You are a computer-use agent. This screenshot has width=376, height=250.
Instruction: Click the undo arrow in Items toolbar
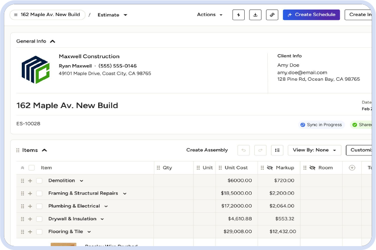pyautogui.click(x=243, y=150)
